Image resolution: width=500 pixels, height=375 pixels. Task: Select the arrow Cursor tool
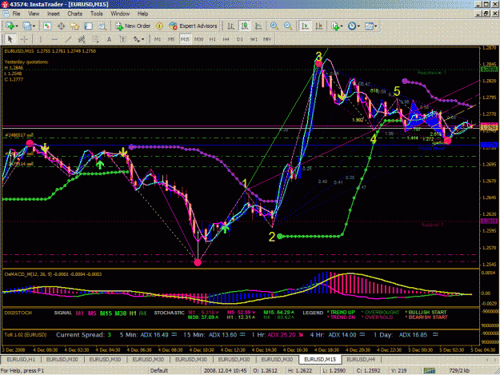(x=10, y=39)
